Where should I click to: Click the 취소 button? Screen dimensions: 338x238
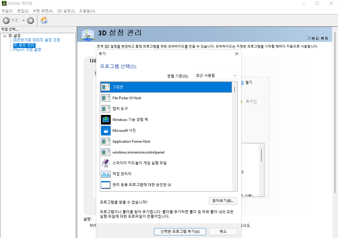(x=223, y=232)
